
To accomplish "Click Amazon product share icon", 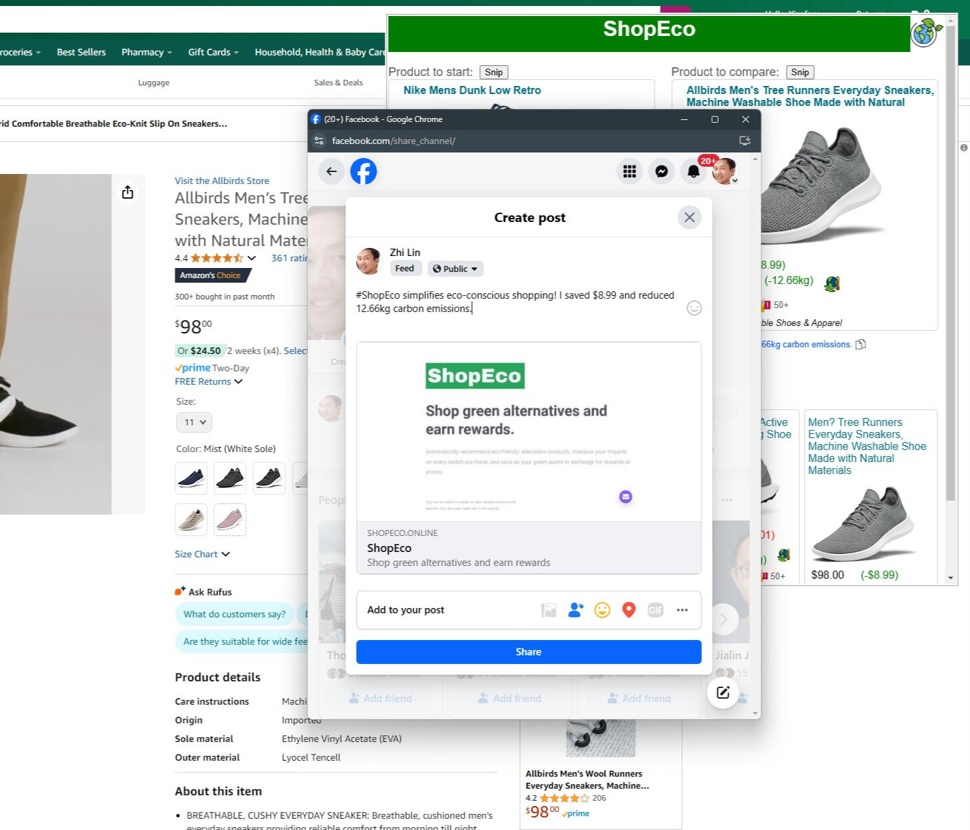I will (x=128, y=193).
